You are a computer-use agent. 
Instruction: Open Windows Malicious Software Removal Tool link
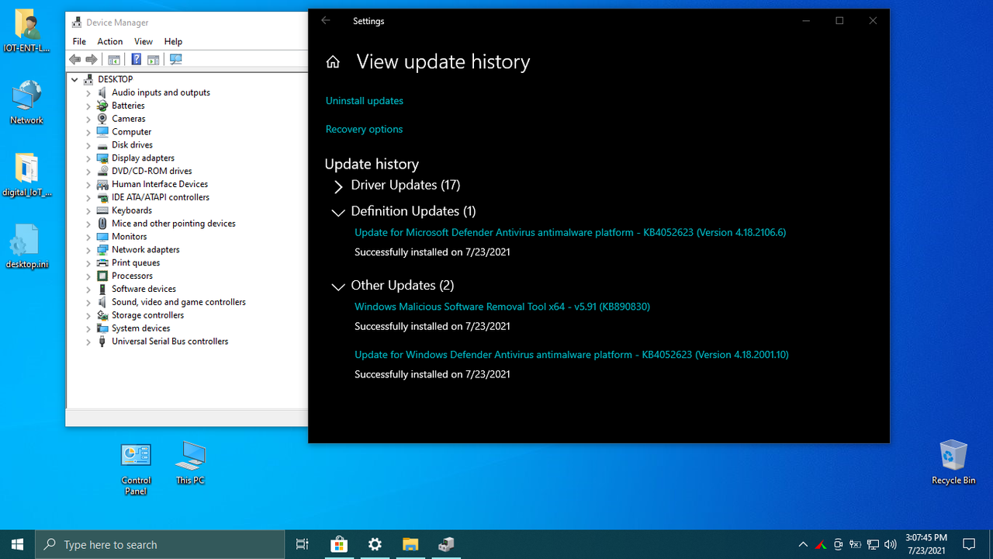[x=502, y=307]
